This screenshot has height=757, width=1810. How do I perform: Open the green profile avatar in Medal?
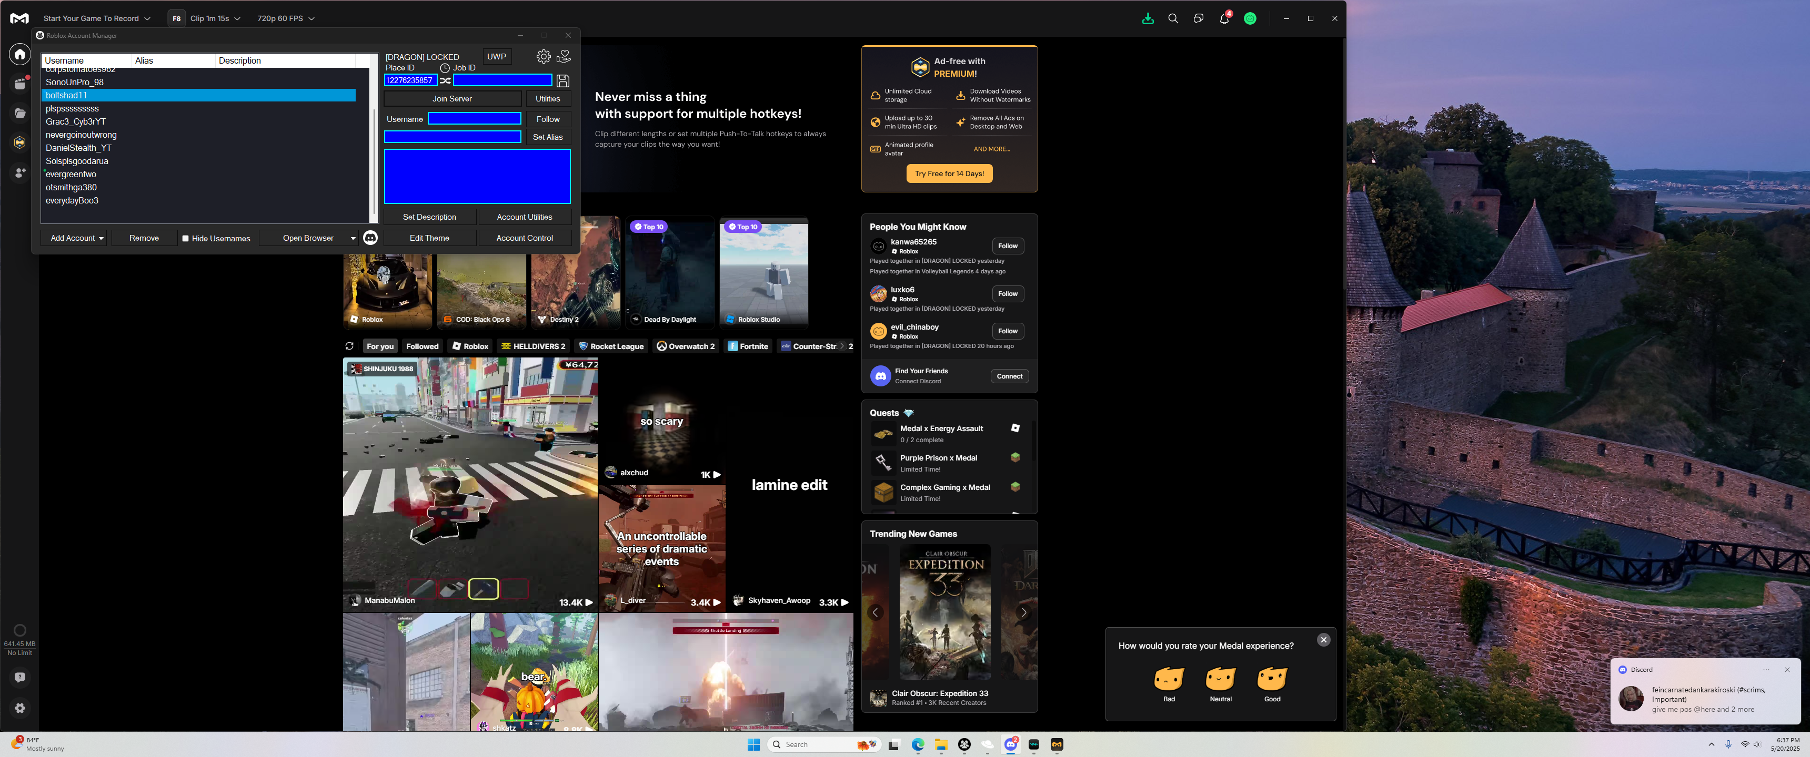[1250, 19]
